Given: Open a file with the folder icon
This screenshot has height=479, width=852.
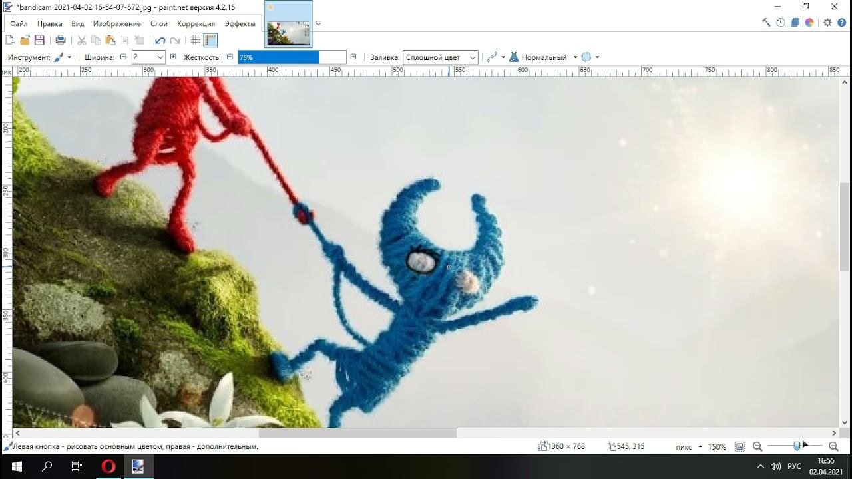Looking at the screenshot, I should tap(25, 41).
